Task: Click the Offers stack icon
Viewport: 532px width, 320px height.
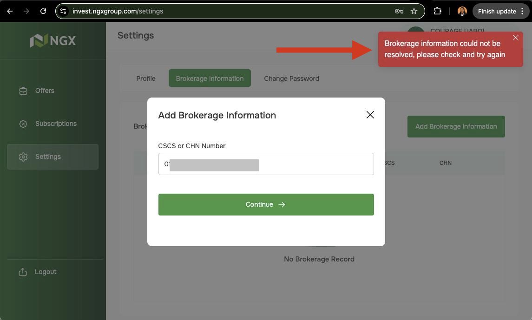Action: pyautogui.click(x=23, y=91)
